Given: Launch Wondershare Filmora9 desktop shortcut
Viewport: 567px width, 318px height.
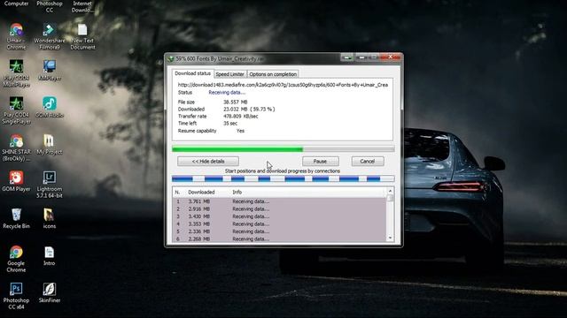Looking at the screenshot, I should coord(50,36).
